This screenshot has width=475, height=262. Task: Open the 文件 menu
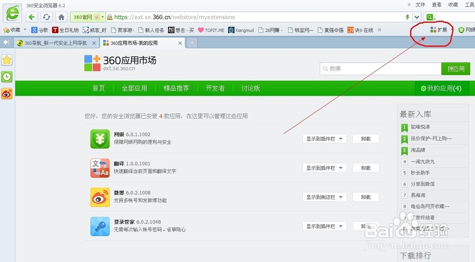(420, 5)
